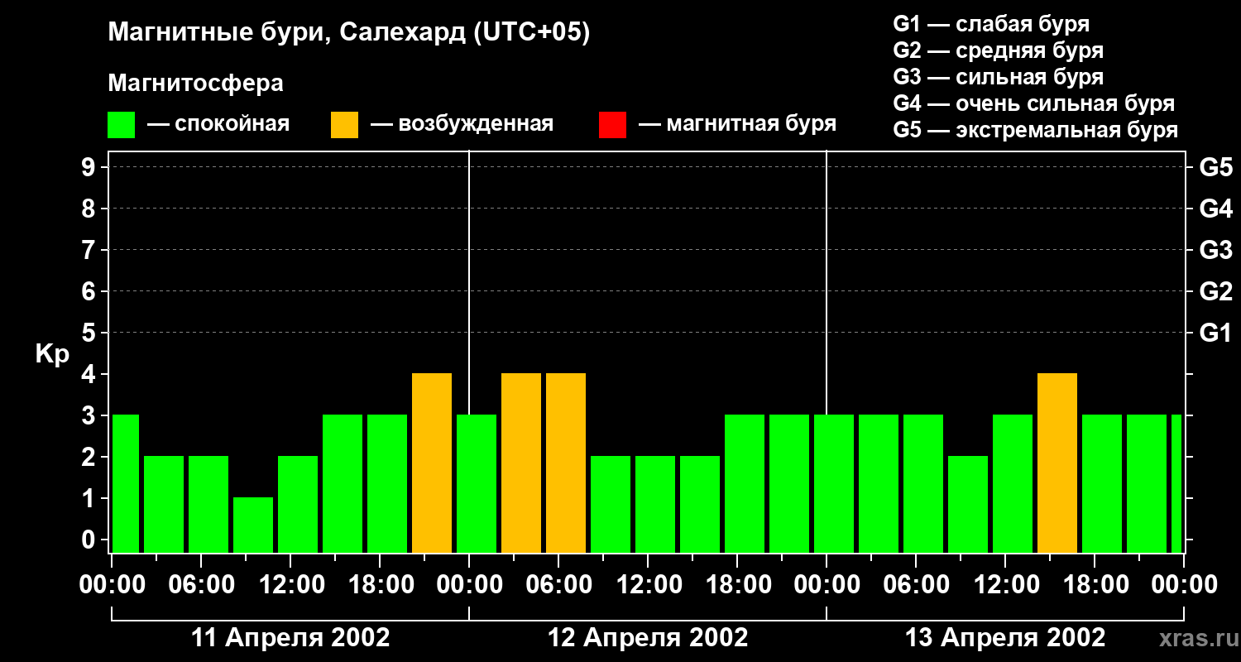Viewport: 1241px width, 662px height.
Task: Select the title 'Магнитные бури, Салехард (UTC+05)'
Action: (349, 33)
